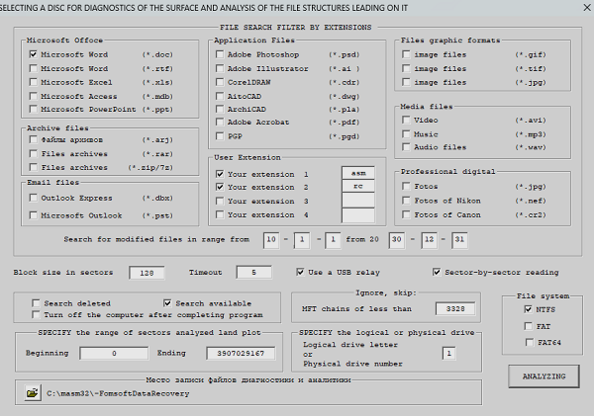The image size is (594, 416).
Task: Tick Microsoft Excel (*.xls) checkbox
Action: click(x=34, y=82)
